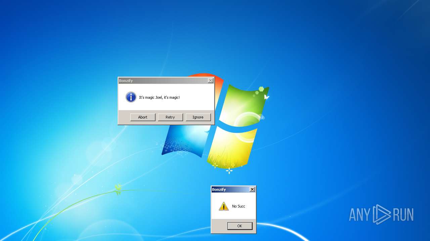Close the No Succ Bonzify dialog
The height and width of the screenshot is (241, 430).
pyautogui.click(x=252, y=189)
